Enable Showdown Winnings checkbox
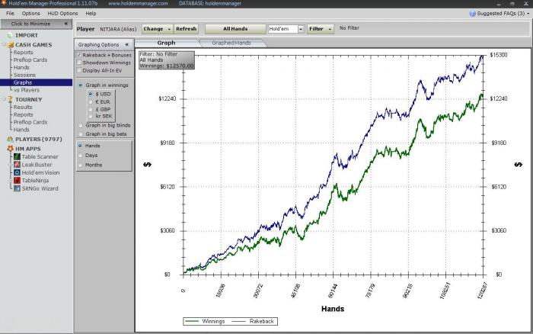The width and height of the screenshot is (533, 334). 79,63
